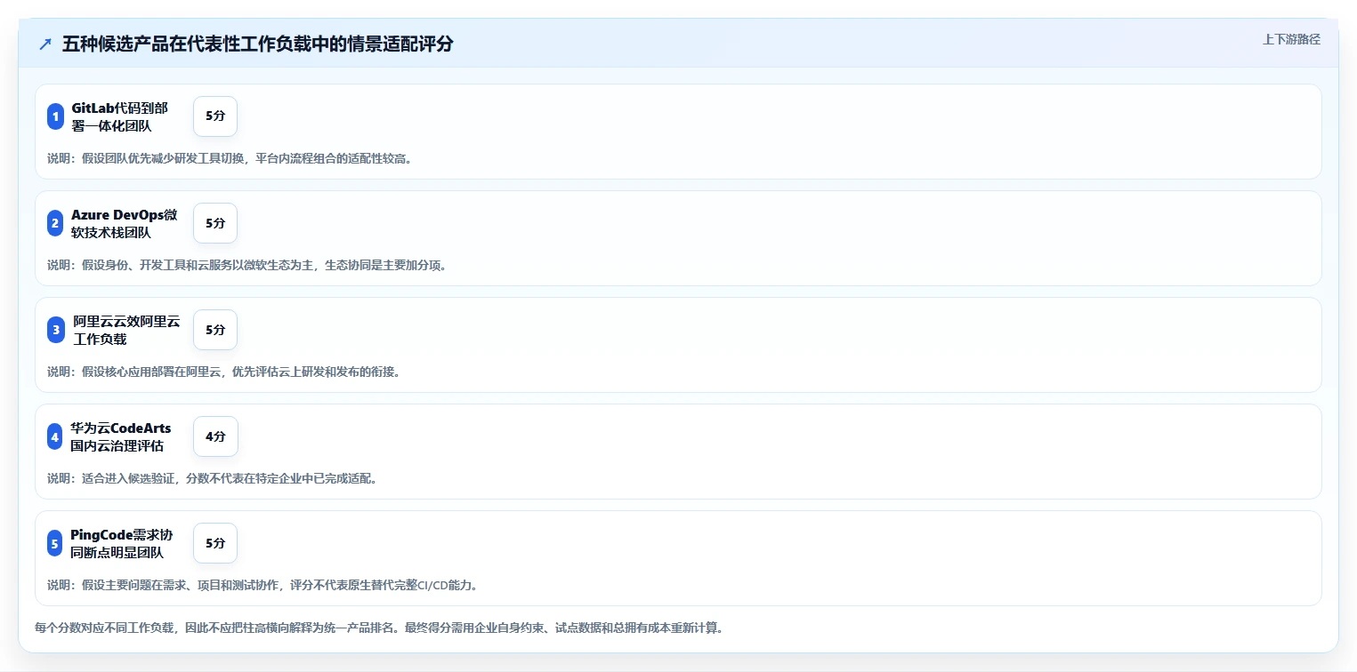Click number badge 5 for the PingCode row
The width and height of the screenshot is (1357, 672).
(x=55, y=543)
